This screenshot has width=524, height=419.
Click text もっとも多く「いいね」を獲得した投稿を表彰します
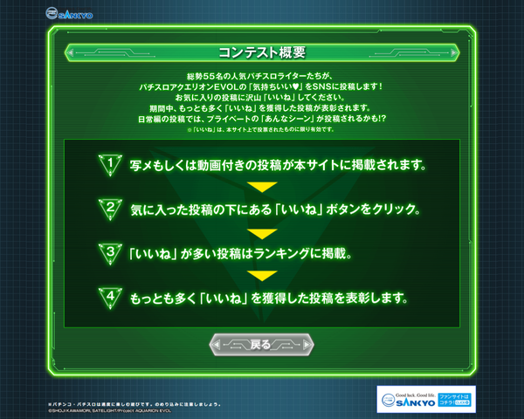[x=269, y=298]
